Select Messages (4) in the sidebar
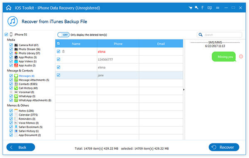 (27, 76)
